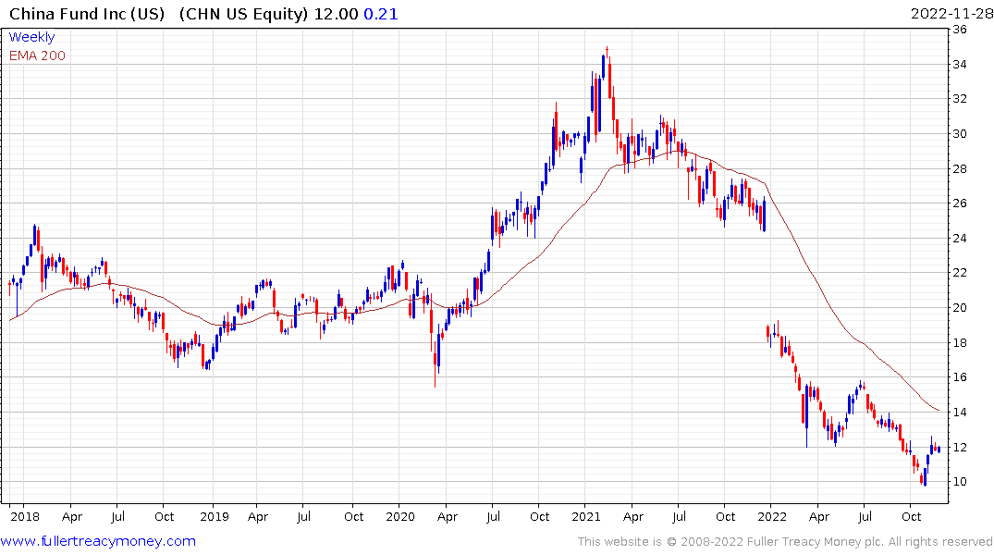Click the latest candlestick near price 12

(x=939, y=450)
